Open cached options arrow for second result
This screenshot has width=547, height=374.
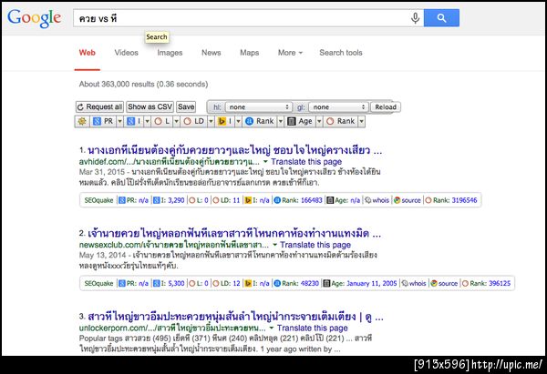click(274, 245)
